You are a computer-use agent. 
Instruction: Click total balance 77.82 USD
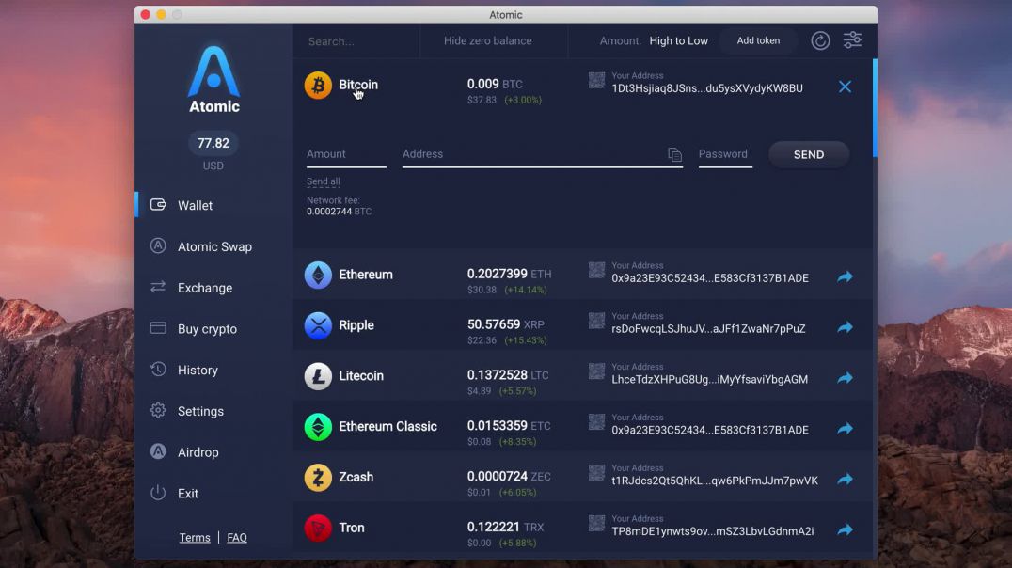coord(213,143)
